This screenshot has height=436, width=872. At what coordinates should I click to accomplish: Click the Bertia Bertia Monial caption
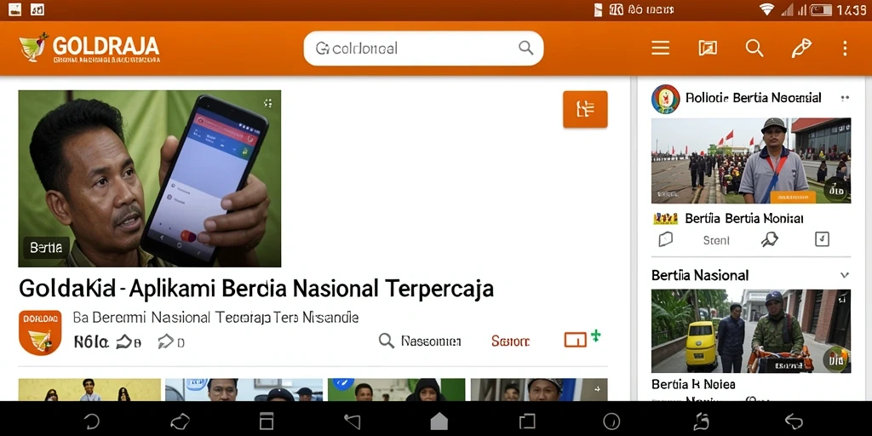coord(743,219)
